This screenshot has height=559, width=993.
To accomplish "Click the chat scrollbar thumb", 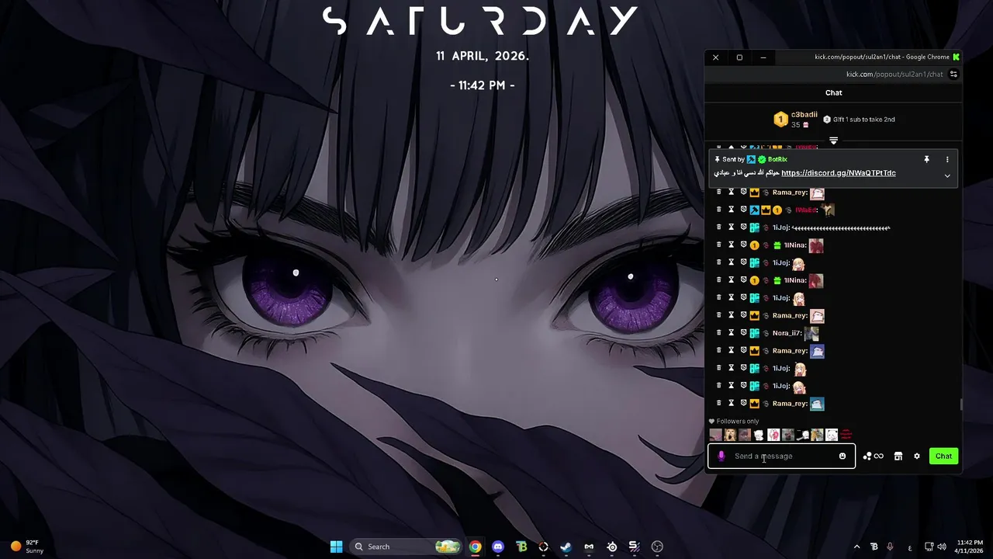I will (x=961, y=404).
